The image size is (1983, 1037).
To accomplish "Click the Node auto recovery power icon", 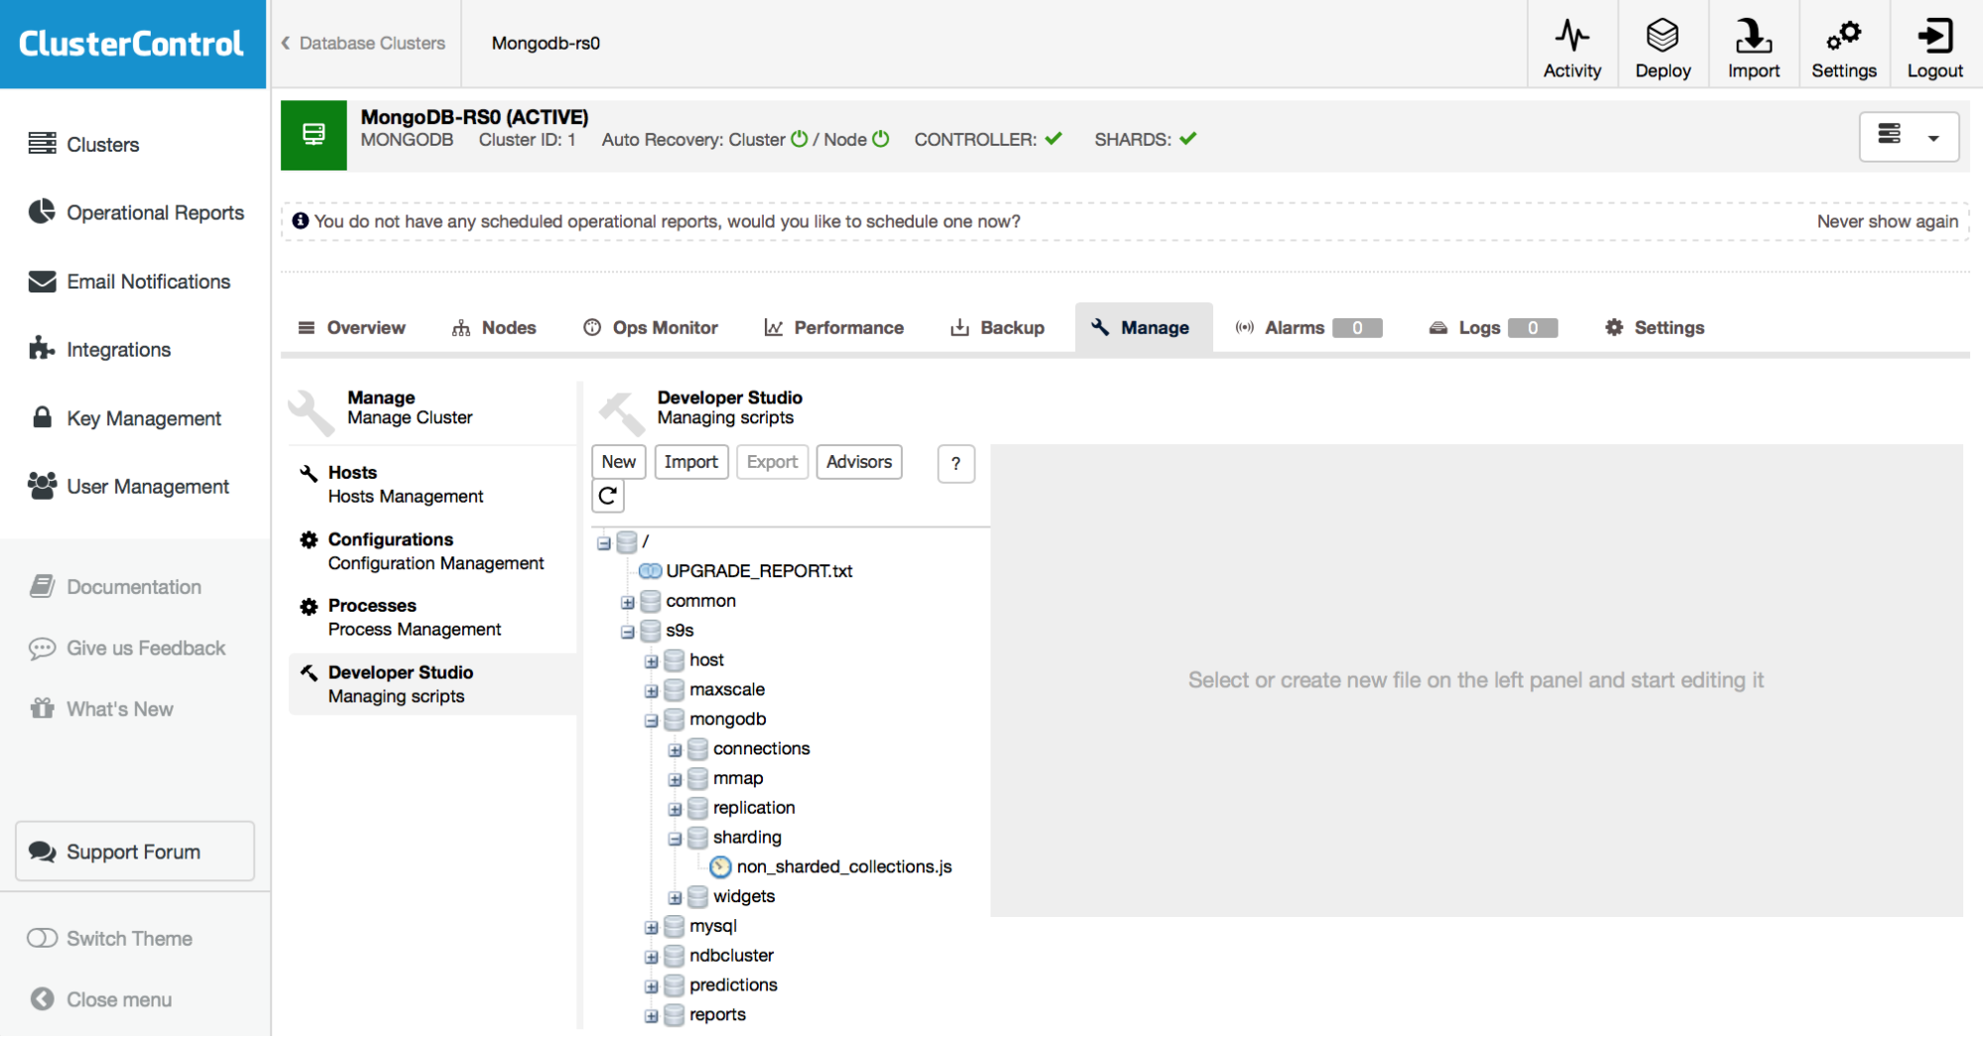I will [880, 139].
